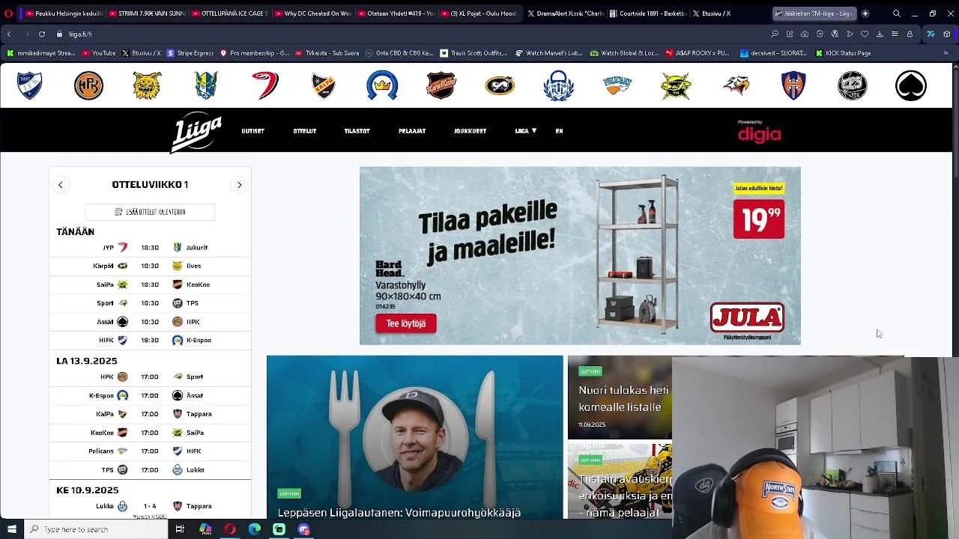959x539 pixels.
Task: Open the Ässät vs HPK 18:30 match
Action: [150, 322]
